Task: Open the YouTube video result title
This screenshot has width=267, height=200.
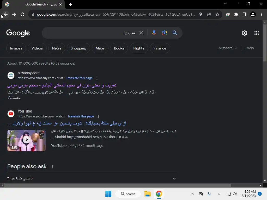Action: click(x=66, y=123)
